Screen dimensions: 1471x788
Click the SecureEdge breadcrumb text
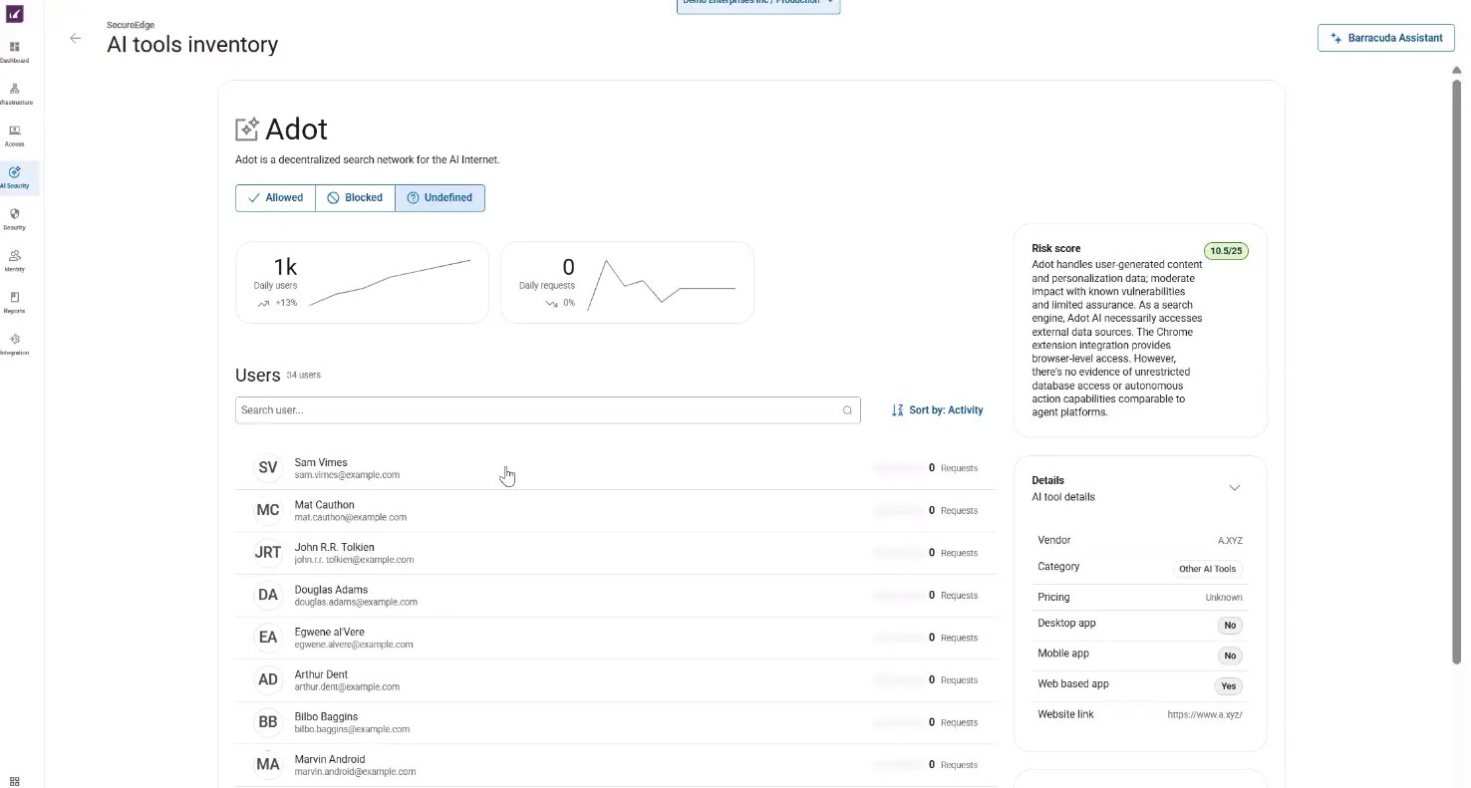131,25
